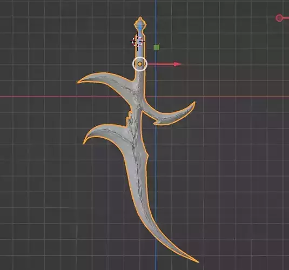
Task: Click the red circle handle at the viewport's upper right
Action: point(279,18)
